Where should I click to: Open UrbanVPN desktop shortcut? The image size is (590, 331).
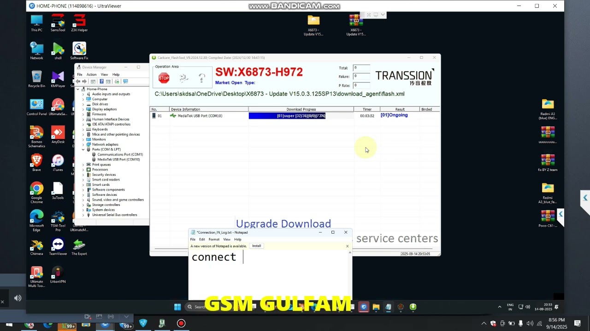coord(58,275)
